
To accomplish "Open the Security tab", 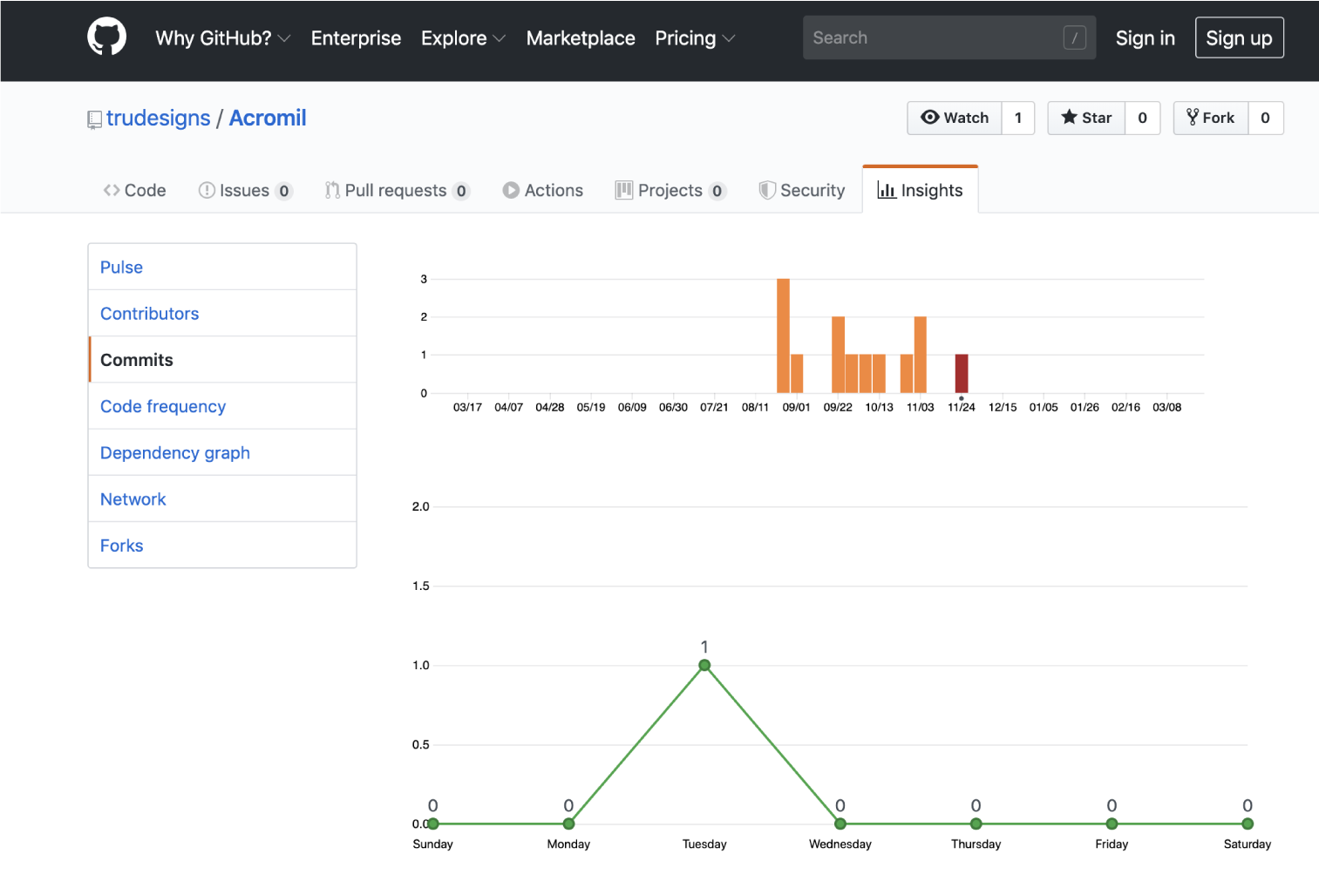I will point(801,190).
